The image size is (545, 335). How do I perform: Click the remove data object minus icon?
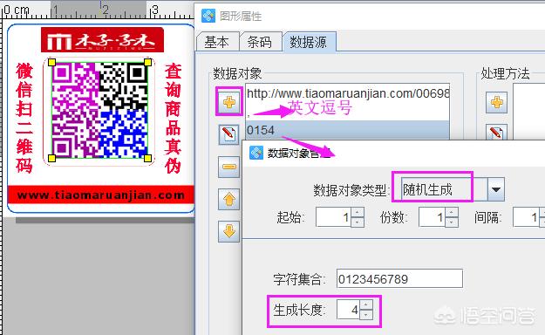(228, 167)
